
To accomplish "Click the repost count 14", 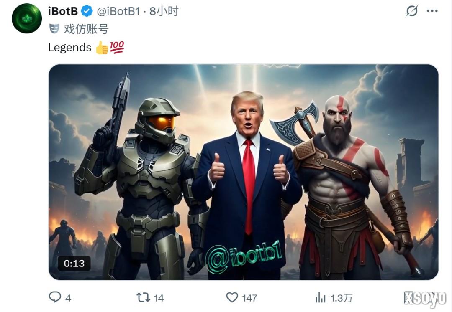I will click(159, 298).
